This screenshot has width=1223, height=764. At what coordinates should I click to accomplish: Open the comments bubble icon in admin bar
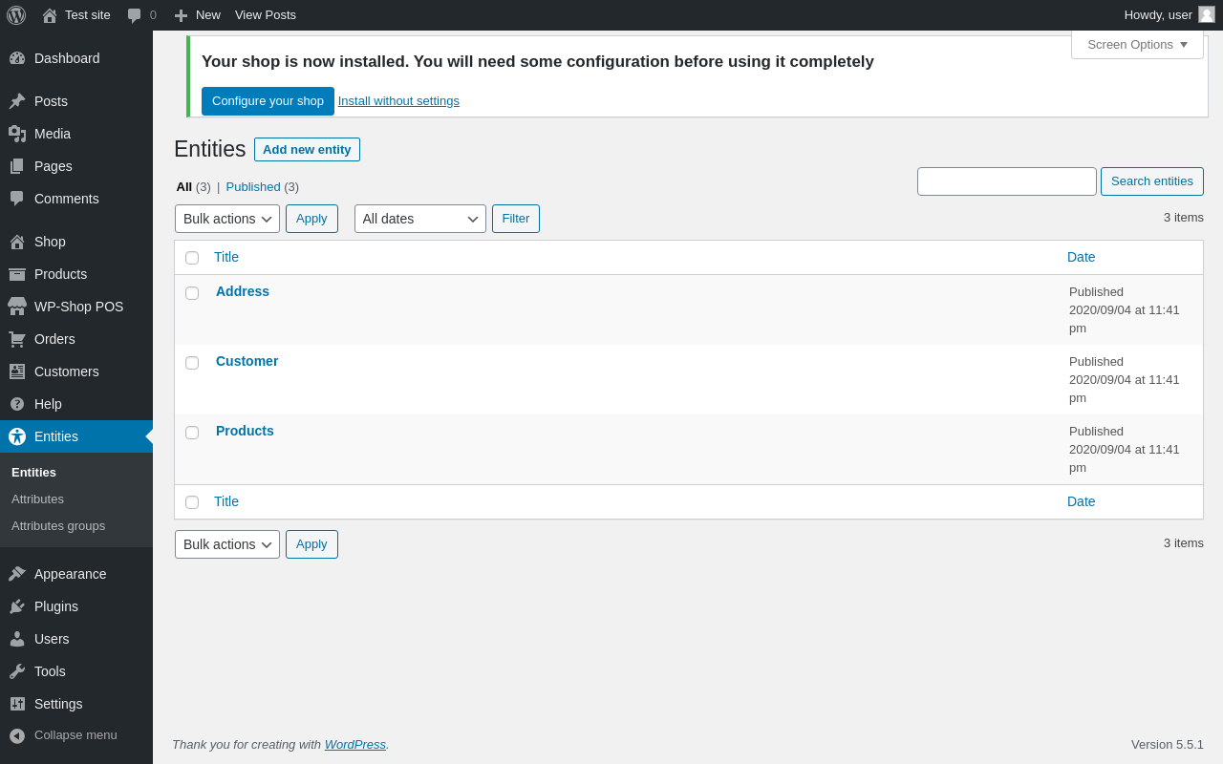click(x=135, y=15)
